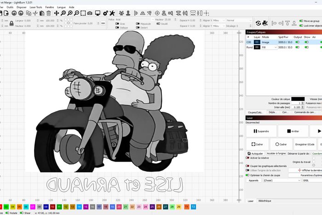Click Intervalle (mm) stepper arrows
Screen dimensions: 322x215
point(303,107)
